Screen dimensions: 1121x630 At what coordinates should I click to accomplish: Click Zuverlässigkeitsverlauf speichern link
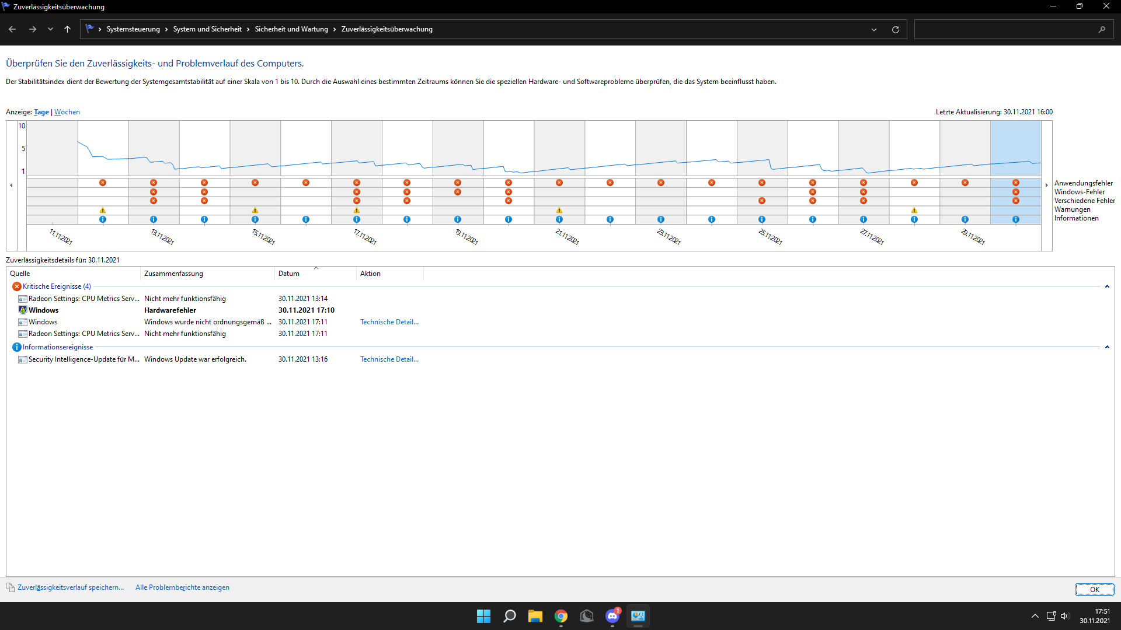[x=70, y=587]
